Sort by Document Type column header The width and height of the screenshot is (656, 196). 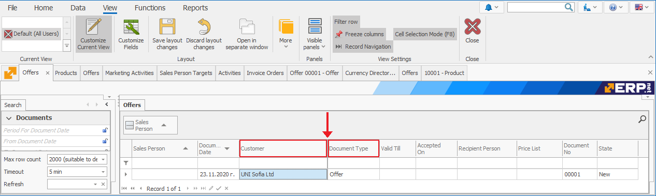tap(353, 148)
